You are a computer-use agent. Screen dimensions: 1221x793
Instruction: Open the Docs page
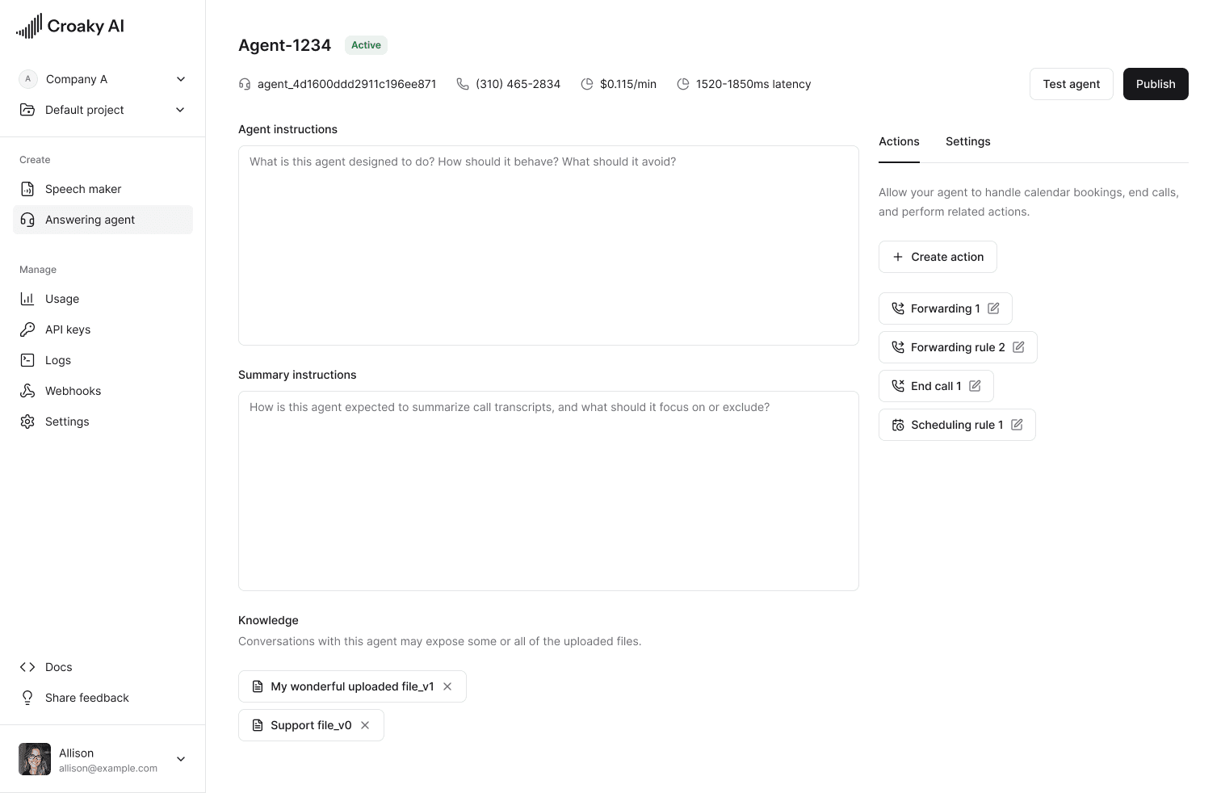[x=57, y=666]
